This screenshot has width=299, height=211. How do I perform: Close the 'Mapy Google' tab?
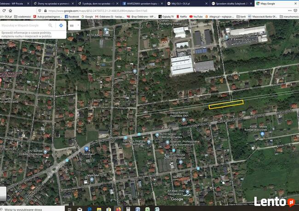tap(296, 3)
